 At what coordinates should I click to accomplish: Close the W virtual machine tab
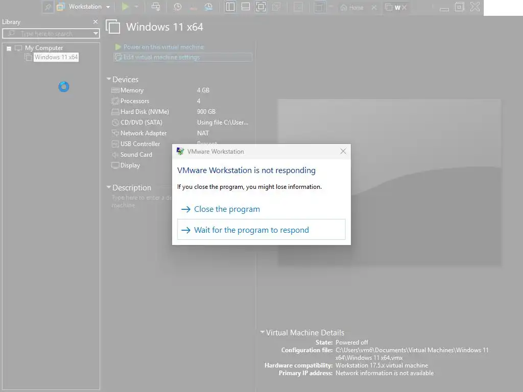405,7
